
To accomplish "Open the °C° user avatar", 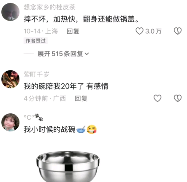I will point(11,122).
